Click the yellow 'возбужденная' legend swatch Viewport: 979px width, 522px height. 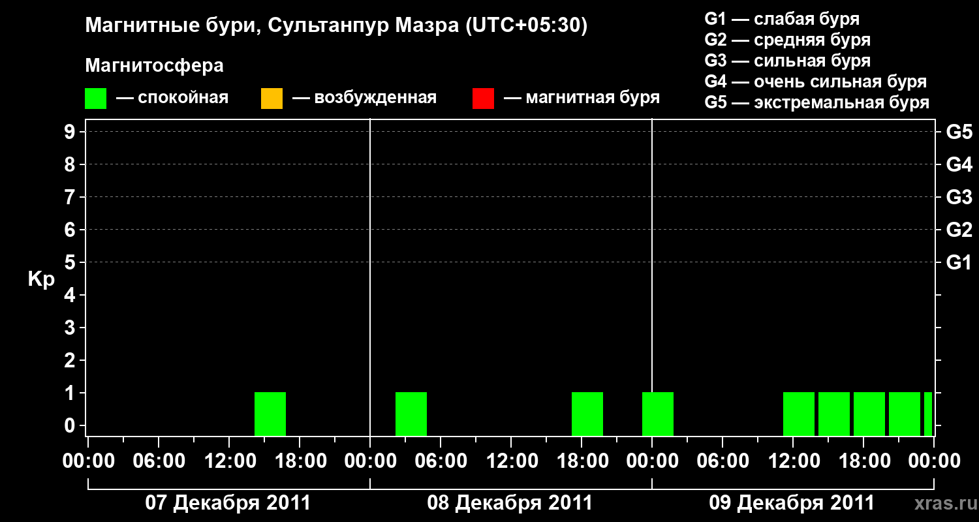pyautogui.click(x=272, y=98)
